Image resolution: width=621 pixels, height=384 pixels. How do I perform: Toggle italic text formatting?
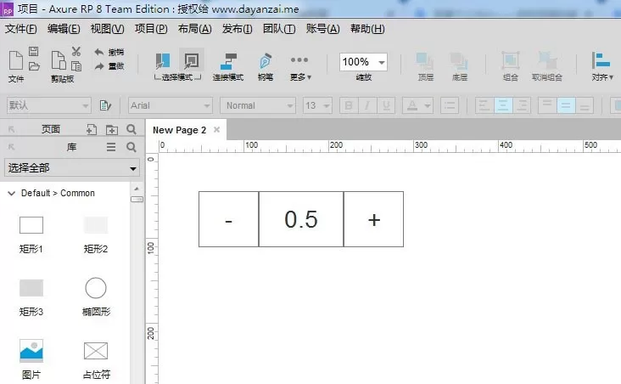pyautogui.click(x=367, y=105)
